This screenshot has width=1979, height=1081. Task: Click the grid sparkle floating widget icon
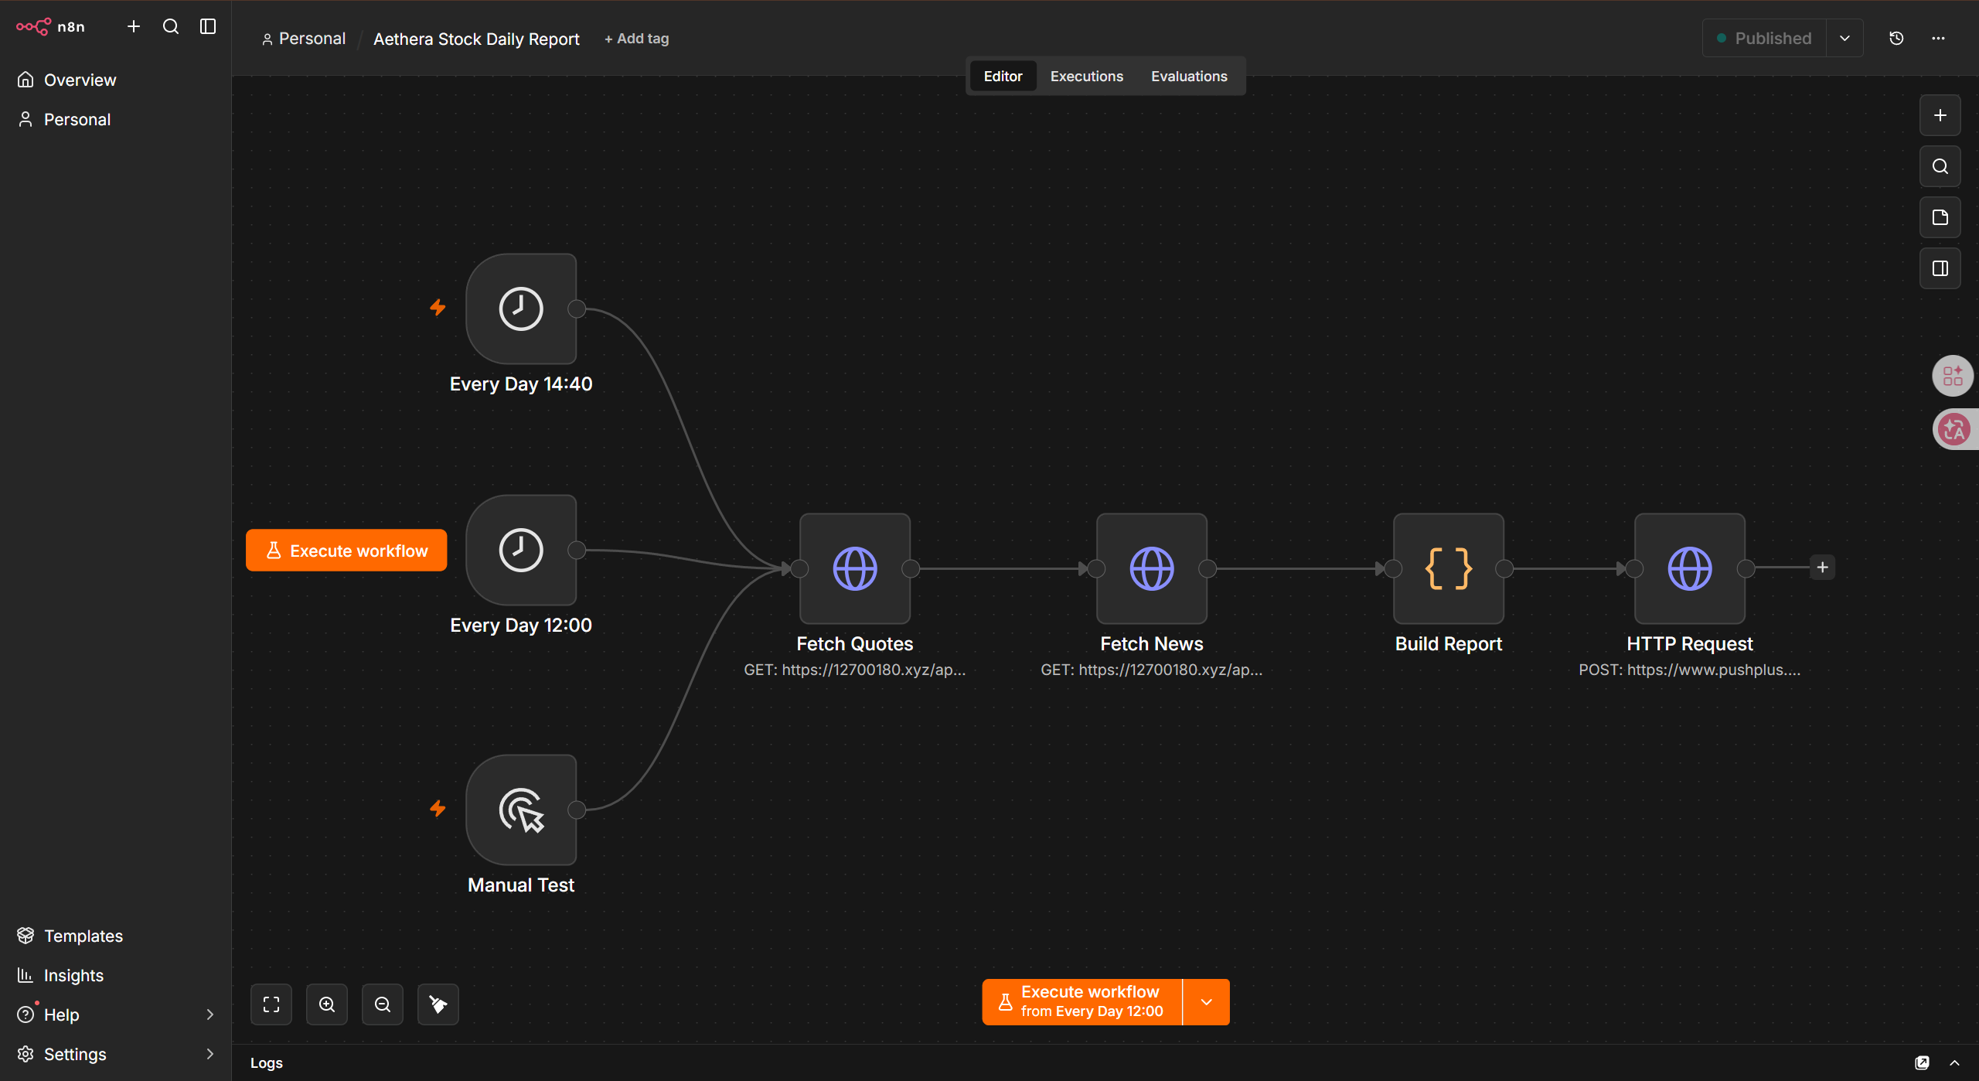pos(1953,376)
